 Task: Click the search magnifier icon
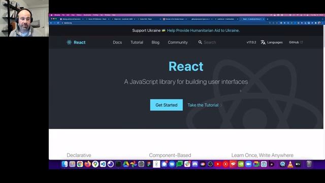[200, 42]
